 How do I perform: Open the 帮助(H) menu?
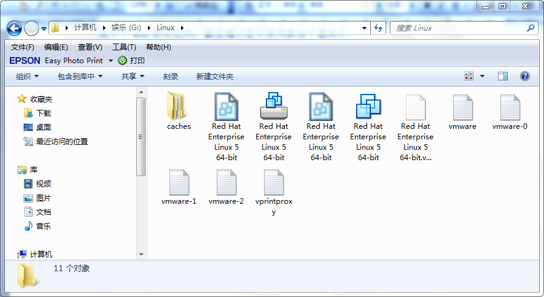click(x=158, y=47)
